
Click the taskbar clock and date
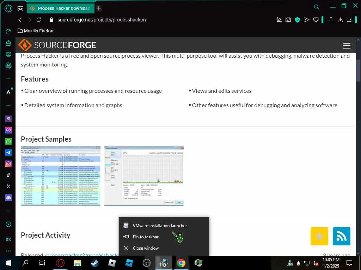coord(331,263)
